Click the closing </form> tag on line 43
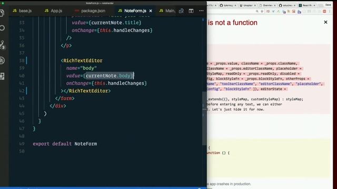This screenshot has width=337, height=189. point(65,98)
